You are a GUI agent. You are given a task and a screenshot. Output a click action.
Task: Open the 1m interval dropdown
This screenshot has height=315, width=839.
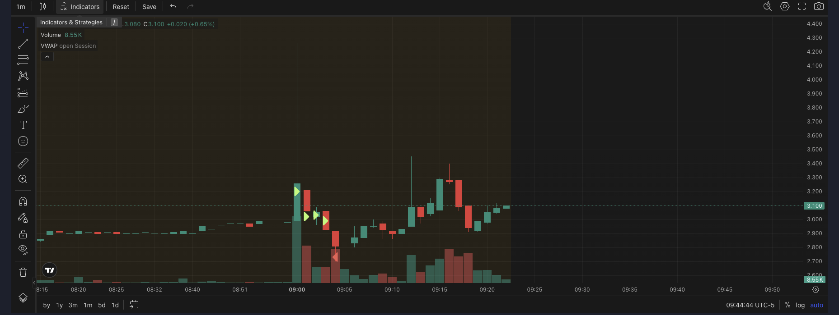[x=21, y=7]
